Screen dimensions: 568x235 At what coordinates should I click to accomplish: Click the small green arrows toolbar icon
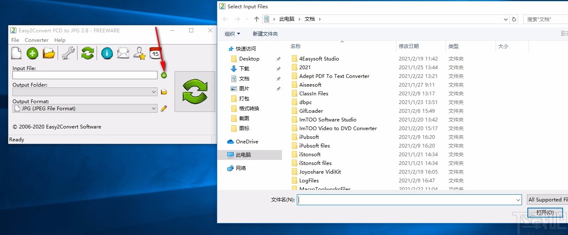(x=87, y=53)
